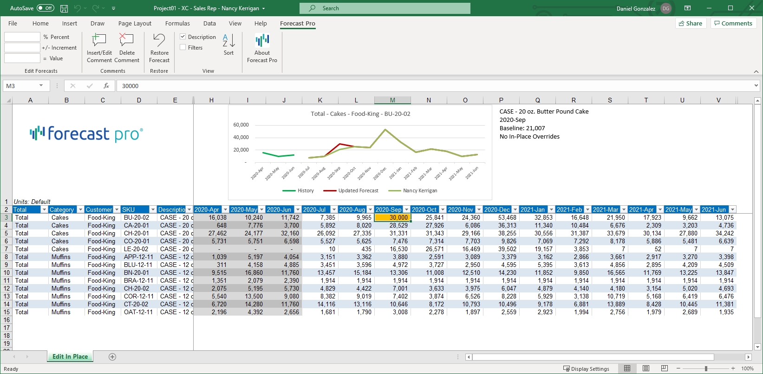Viewport: 763px width, 374px height.
Task: Expand the Name Box dropdown
Action: point(41,86)
